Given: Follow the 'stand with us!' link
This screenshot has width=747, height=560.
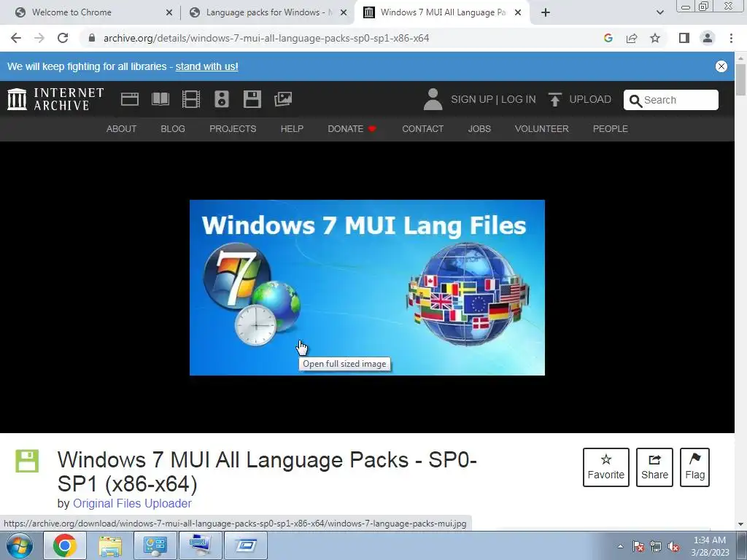Looking at the screenshot, I should point(206,66).
